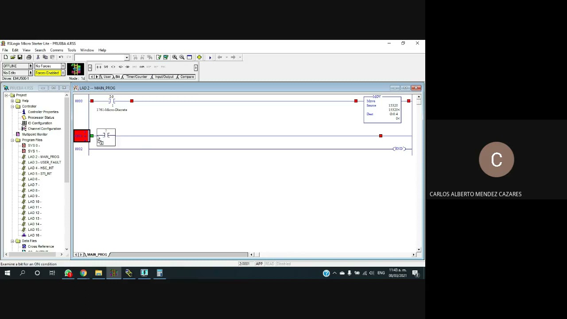This screenshot has width=567, height=319.
Task: Open the View menu
Action: coord(27,50)
